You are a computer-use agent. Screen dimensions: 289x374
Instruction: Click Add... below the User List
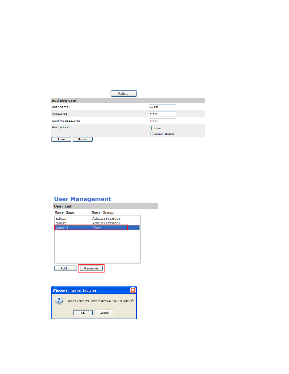[x=65, y=268]
